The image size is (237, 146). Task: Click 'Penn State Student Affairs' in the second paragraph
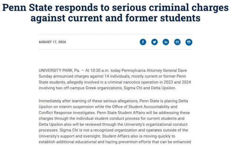point(121,113)
